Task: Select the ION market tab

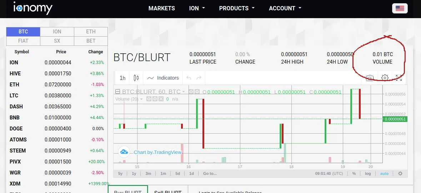Action: point(57,32)
